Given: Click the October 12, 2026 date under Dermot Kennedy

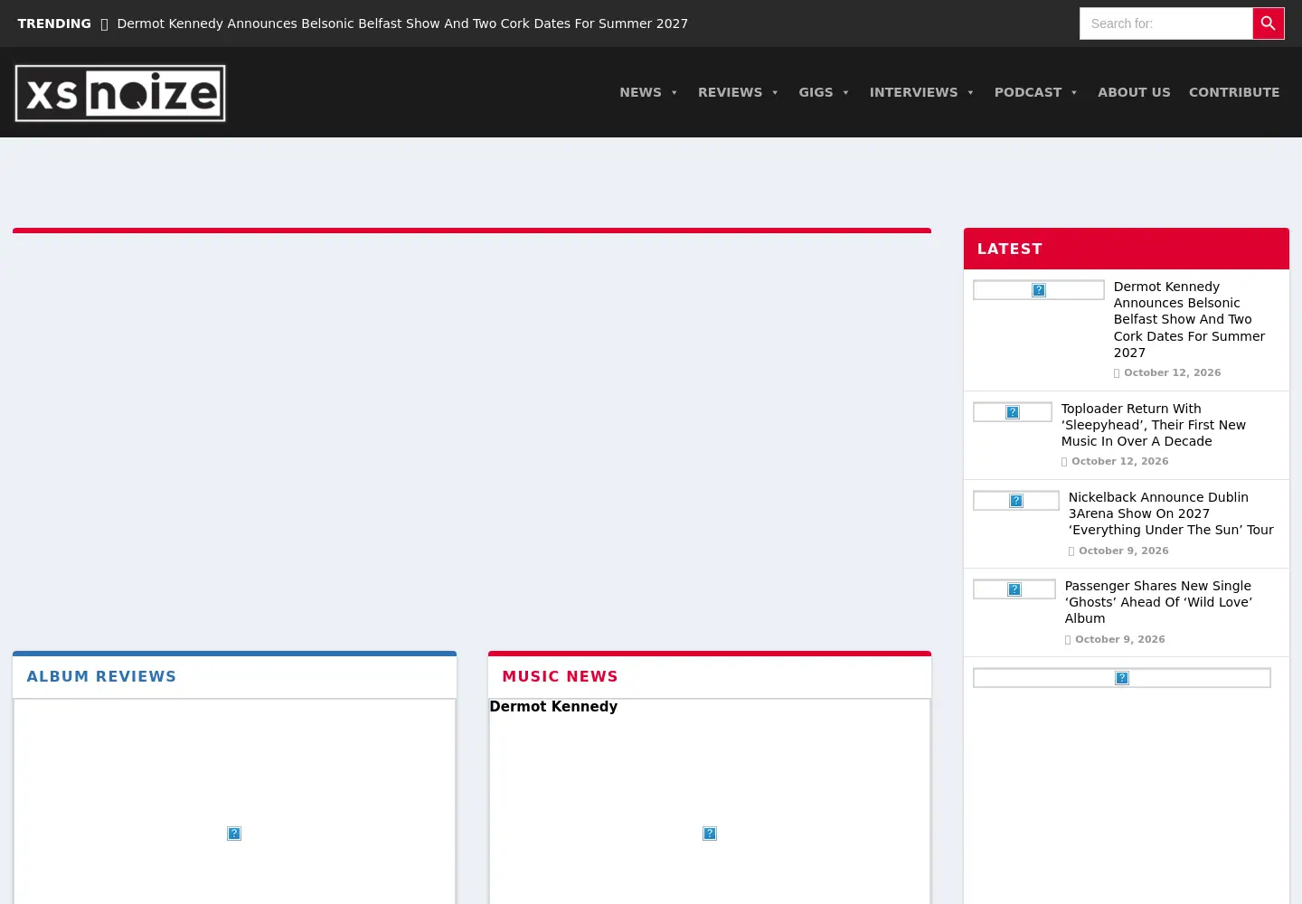Looking at the screenshot, I should 1172,372.
